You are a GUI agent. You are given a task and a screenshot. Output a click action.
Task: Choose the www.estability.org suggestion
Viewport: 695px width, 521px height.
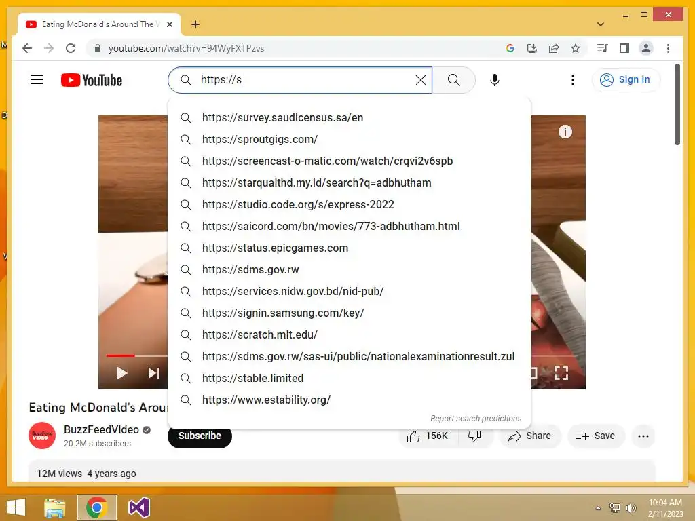pyautogui.click(x=350, y=400)
